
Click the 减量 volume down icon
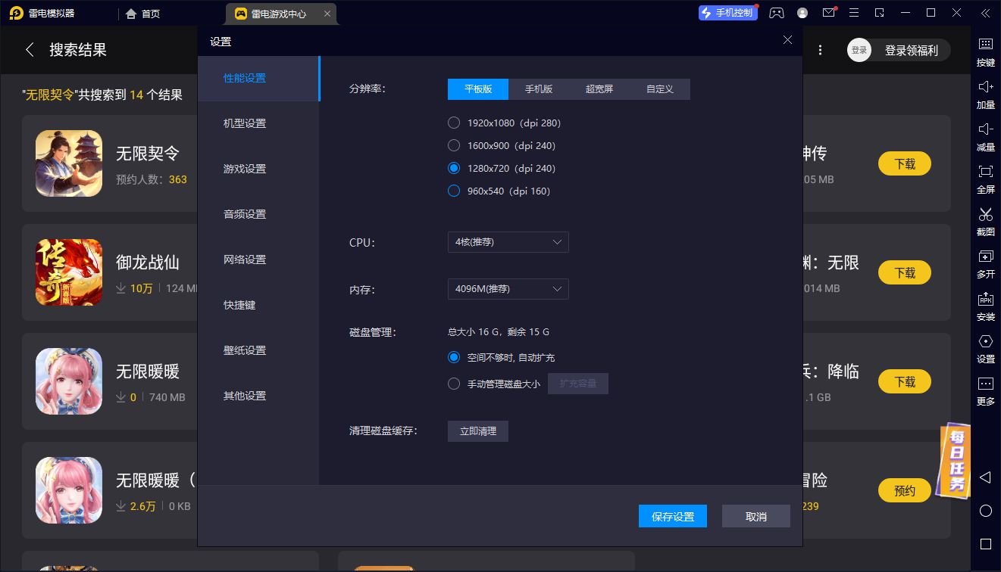pos(985,136)
